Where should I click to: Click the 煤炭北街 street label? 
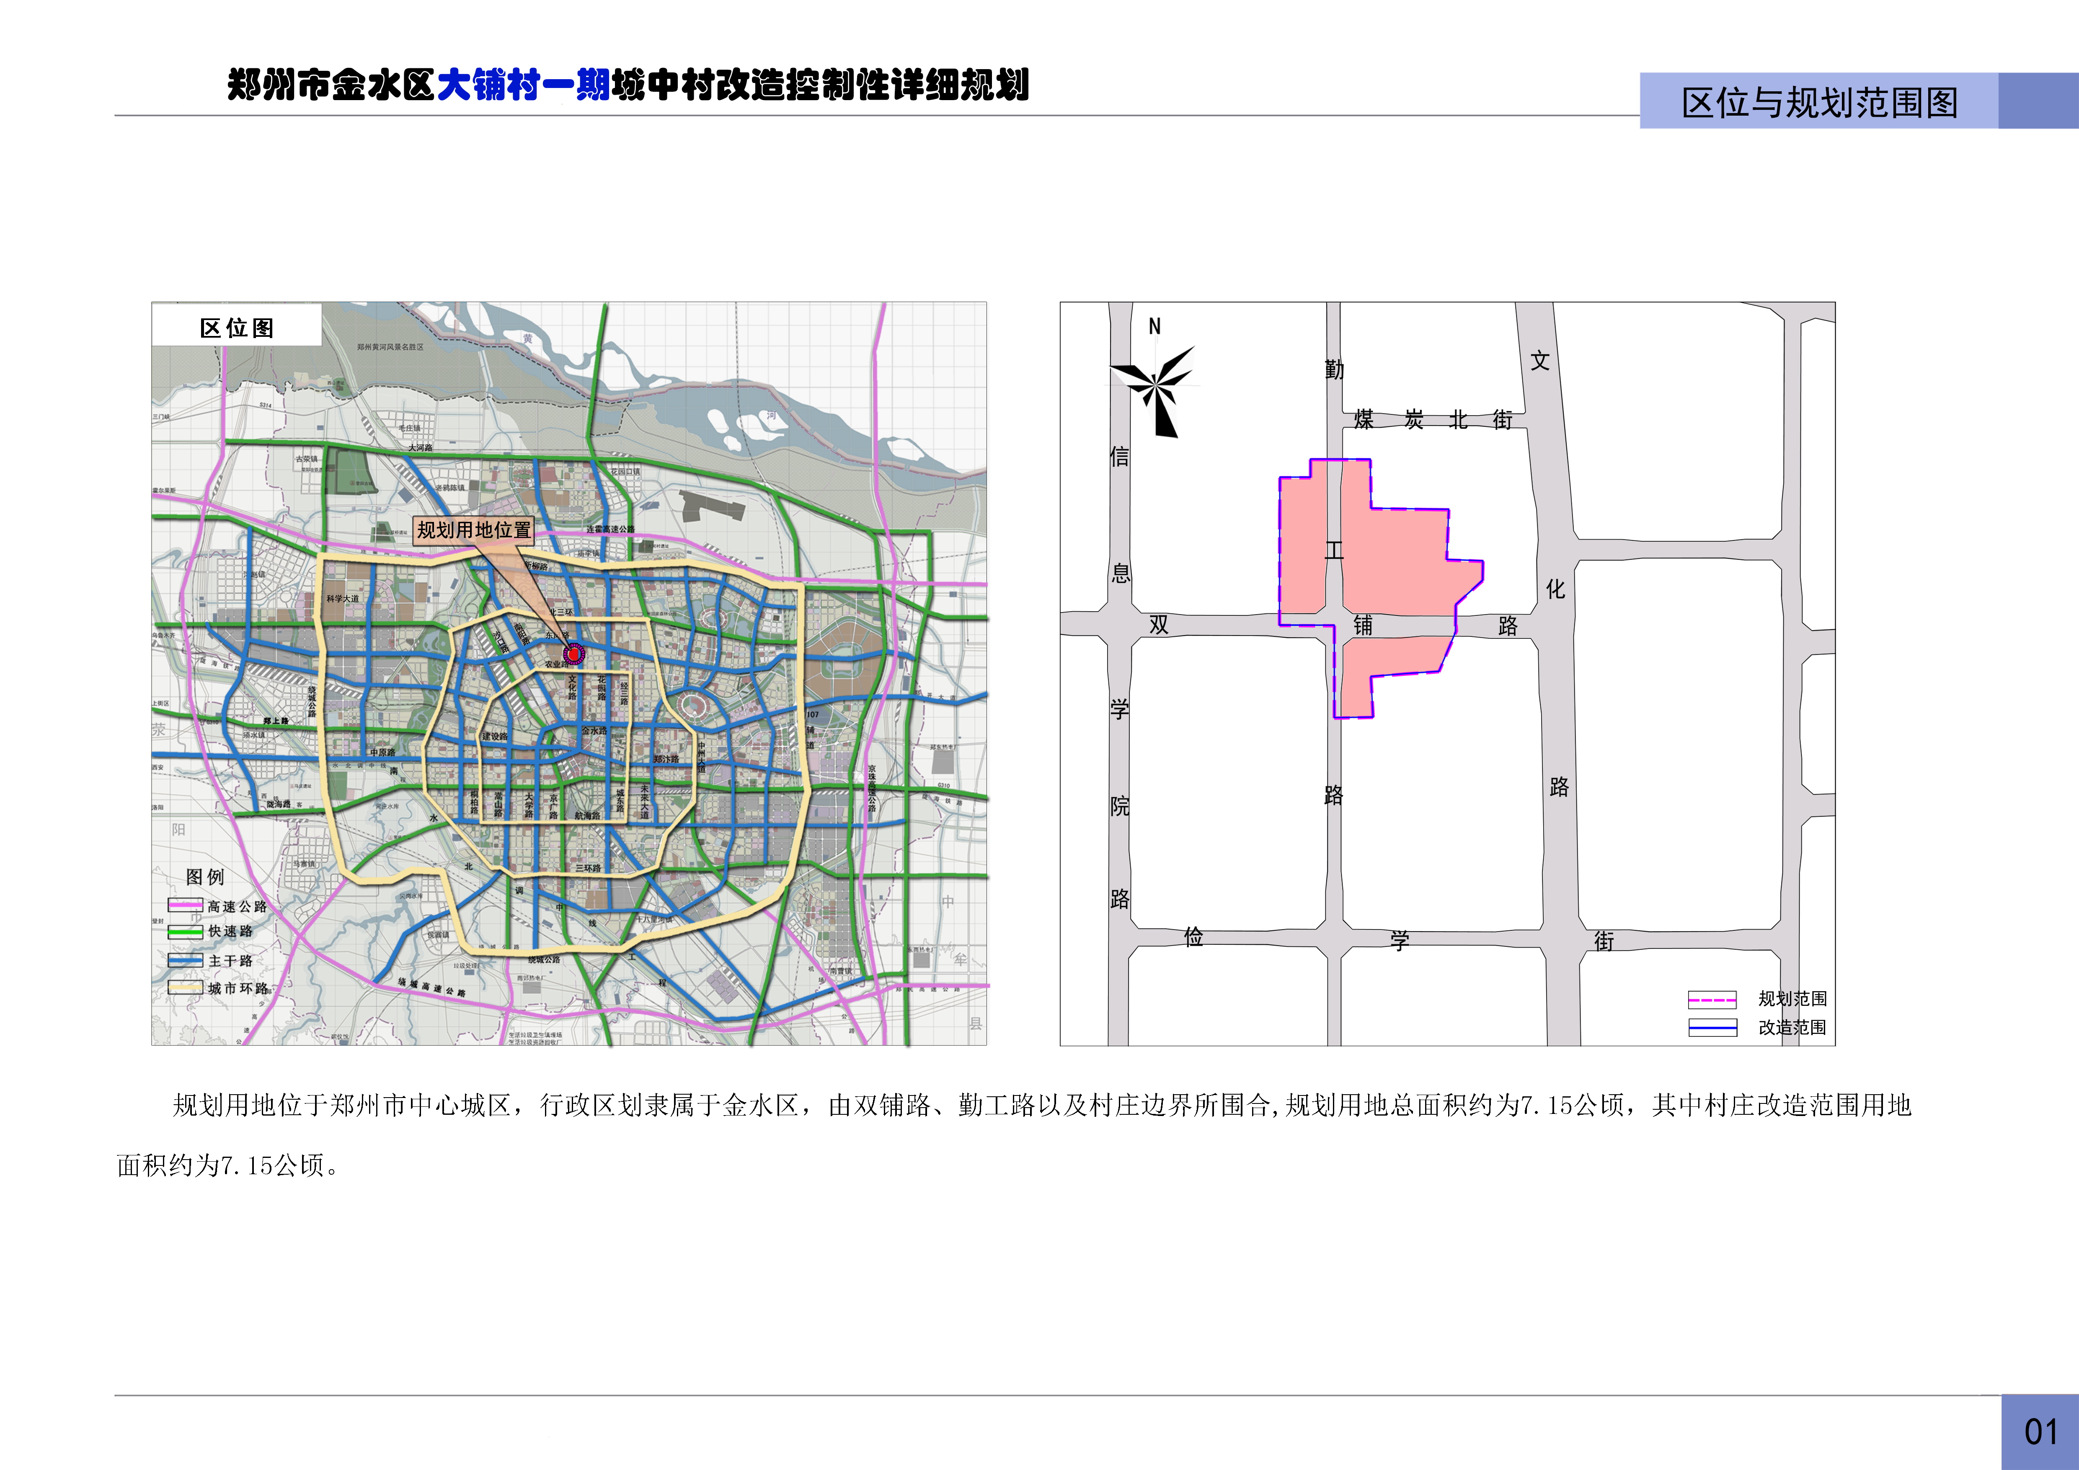coord(1433,419)
